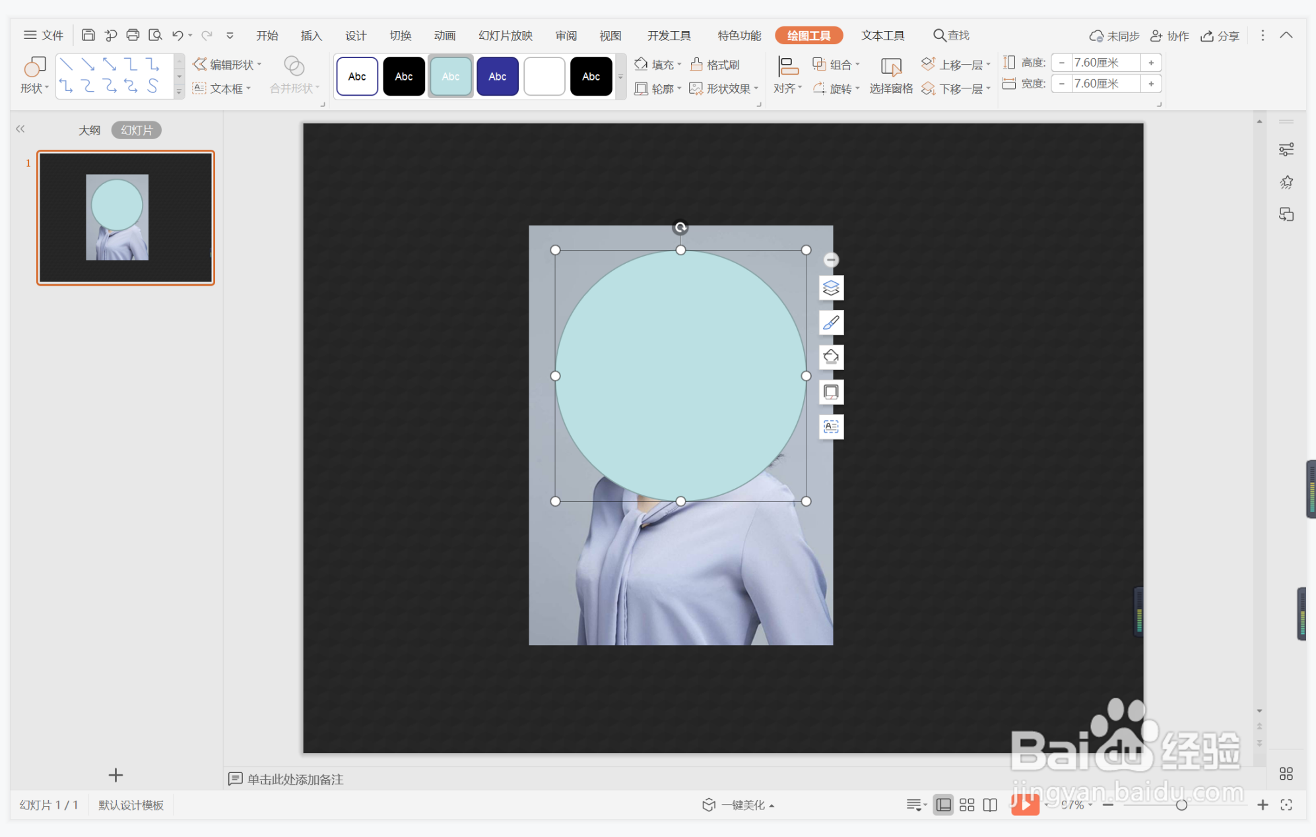This screenshot has width=1316, height=837.
Task: Open the 文件 file menu
Action: pyautogui.click(x=44, y=36)
